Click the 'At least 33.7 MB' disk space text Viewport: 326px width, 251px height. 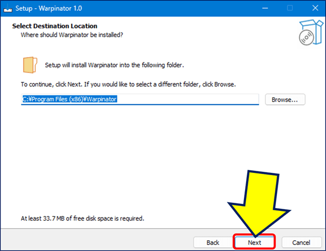[x=83, y=218]
